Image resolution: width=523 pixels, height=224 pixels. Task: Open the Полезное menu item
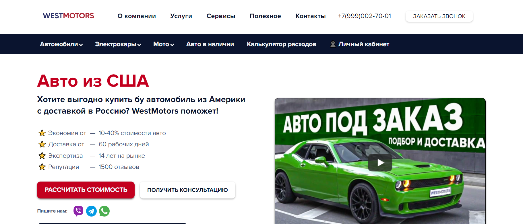click(x=265, y=16)
